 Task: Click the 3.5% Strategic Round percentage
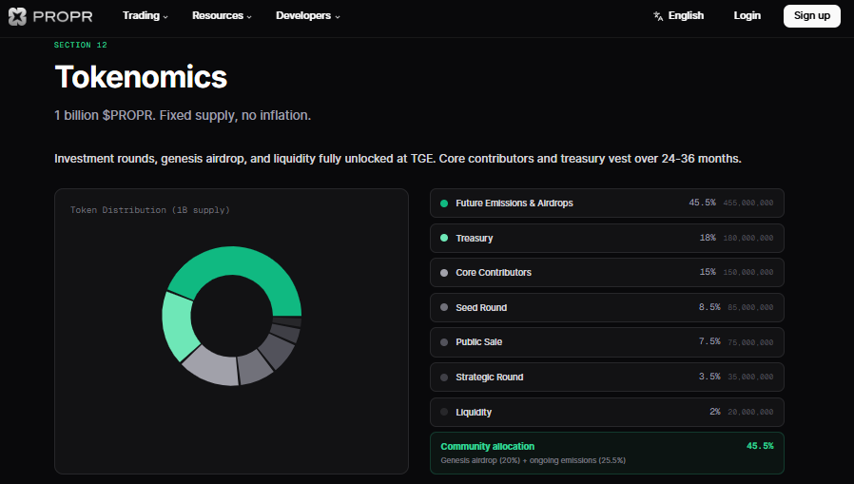(709, 377)
